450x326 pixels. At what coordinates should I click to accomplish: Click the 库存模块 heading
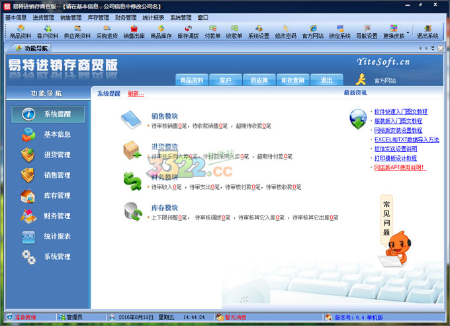pyautogui.click(x=165, y=208)
